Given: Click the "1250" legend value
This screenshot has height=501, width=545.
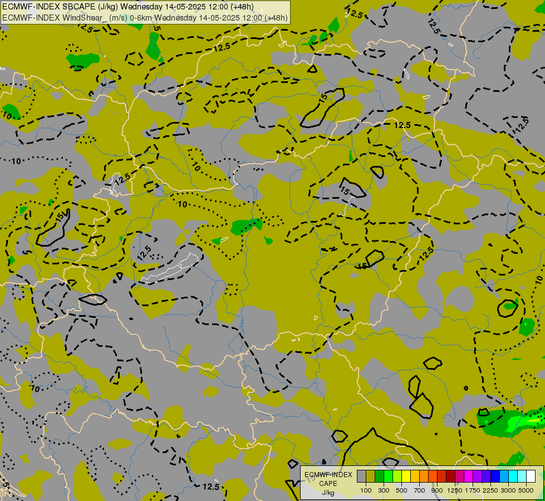Looking at the screenshot, I should pos(455,490).
